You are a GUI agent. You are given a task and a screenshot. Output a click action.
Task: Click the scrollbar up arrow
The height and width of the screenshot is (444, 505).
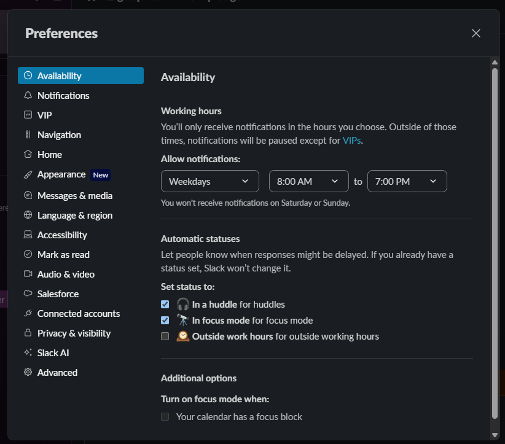(495, 63)
